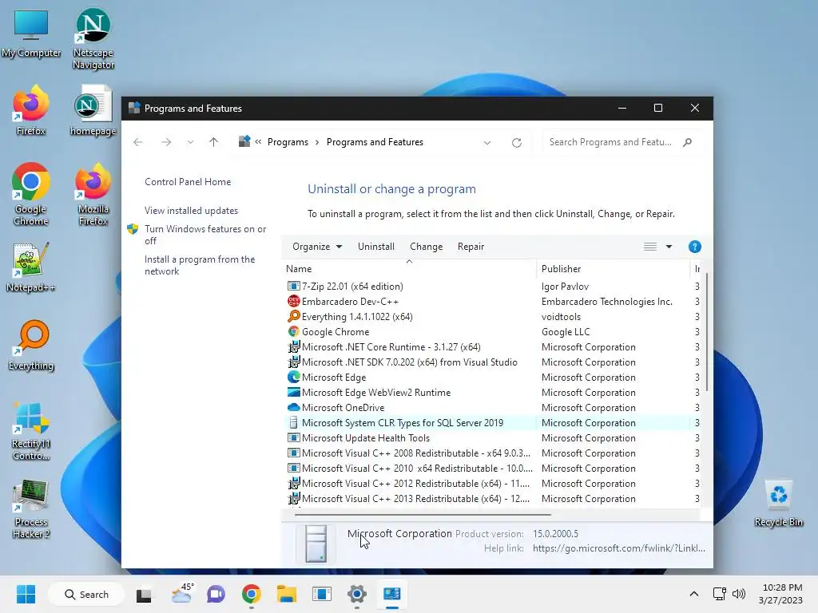Open Process Hacker 2 desktop shortcut

click(x=31, y=508)
